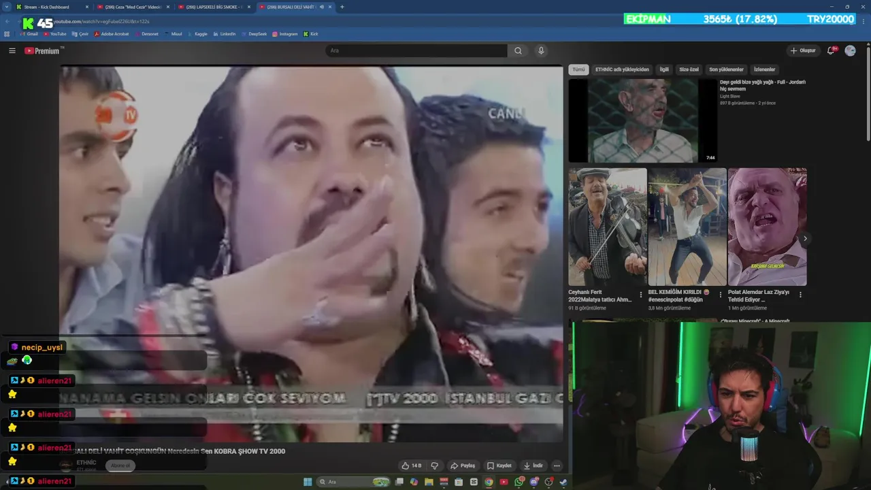The image size is (871, 490).
Task: Open Windows Start menu
Action: pos(308,482)
